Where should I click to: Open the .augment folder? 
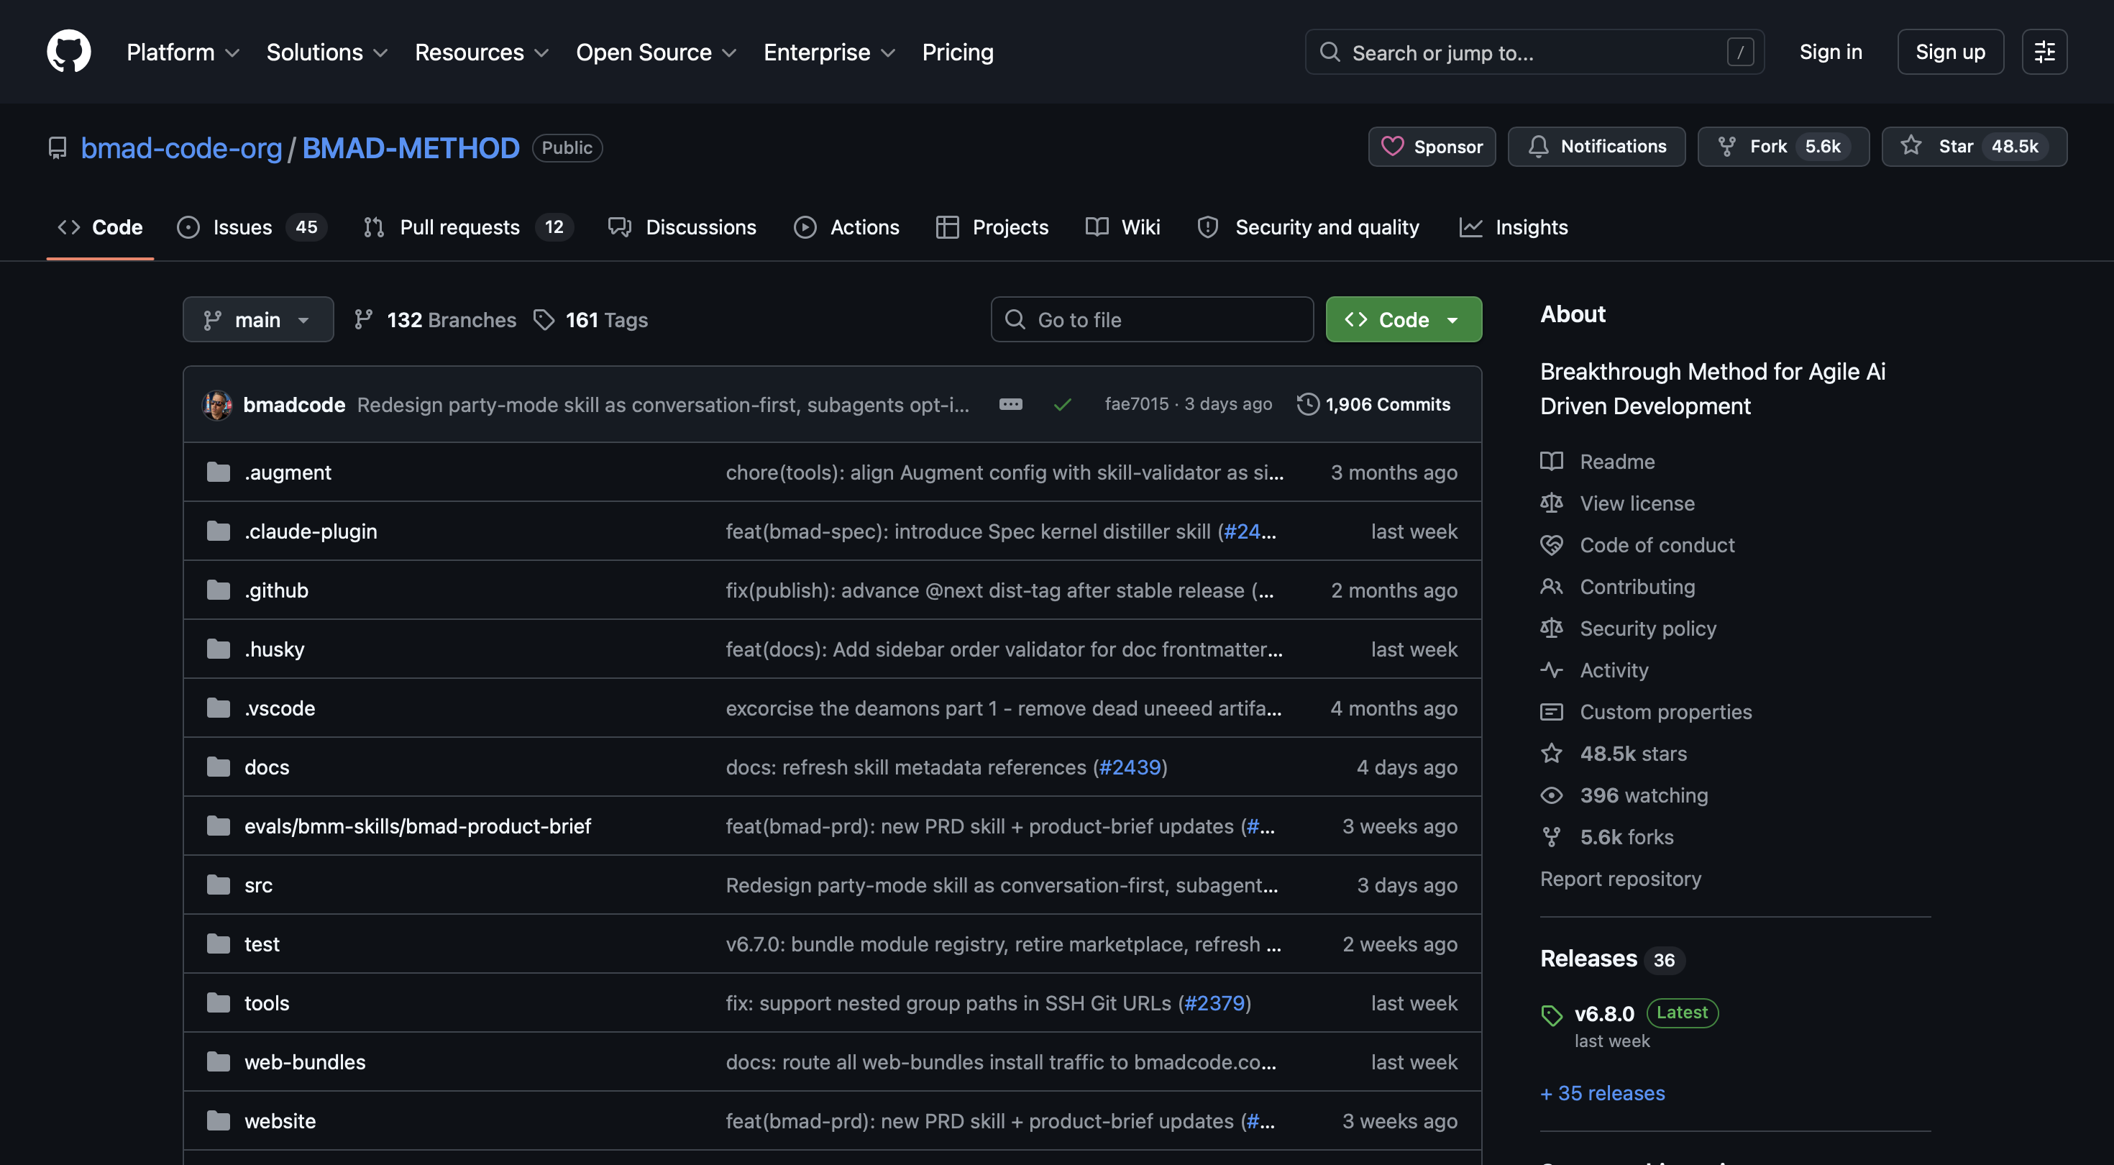click(x=288, y=472)
